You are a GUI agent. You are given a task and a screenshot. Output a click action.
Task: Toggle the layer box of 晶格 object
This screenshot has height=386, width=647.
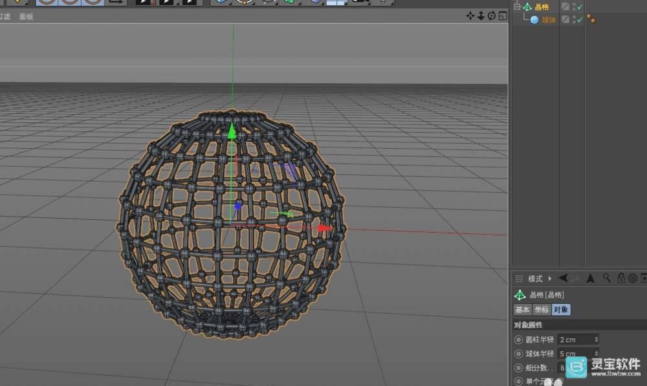565,6
